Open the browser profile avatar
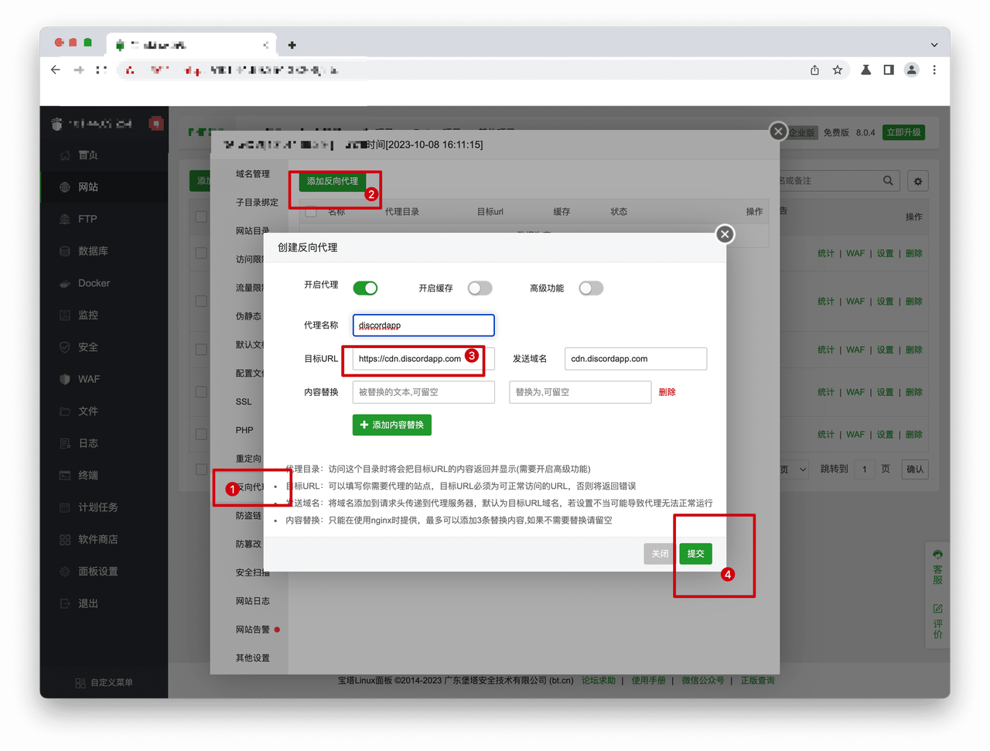The width and height of the screenshot is (990, 751). click(x=912, y=70)
